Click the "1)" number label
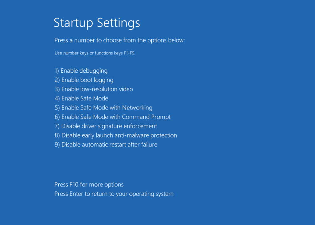This screenshot has height=225, width=315. (57, 70)
